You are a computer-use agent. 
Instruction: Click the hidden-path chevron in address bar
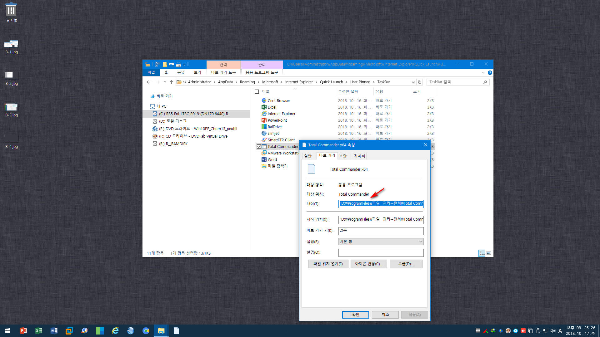pyautogui.click(x=184, y=82)
